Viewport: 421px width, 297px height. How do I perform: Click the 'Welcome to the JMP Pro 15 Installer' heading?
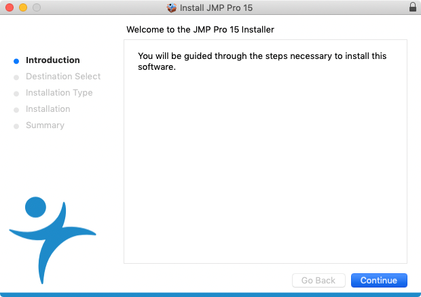[200, 29]
